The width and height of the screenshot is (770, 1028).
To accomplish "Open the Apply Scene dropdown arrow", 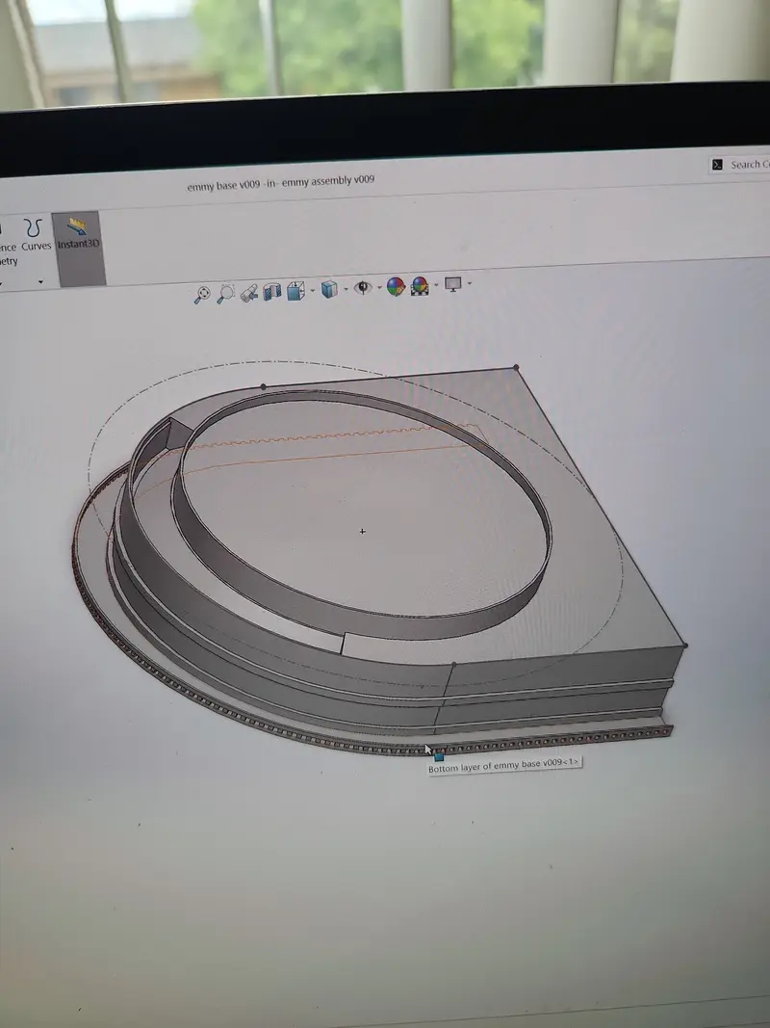I will (436, 285).
